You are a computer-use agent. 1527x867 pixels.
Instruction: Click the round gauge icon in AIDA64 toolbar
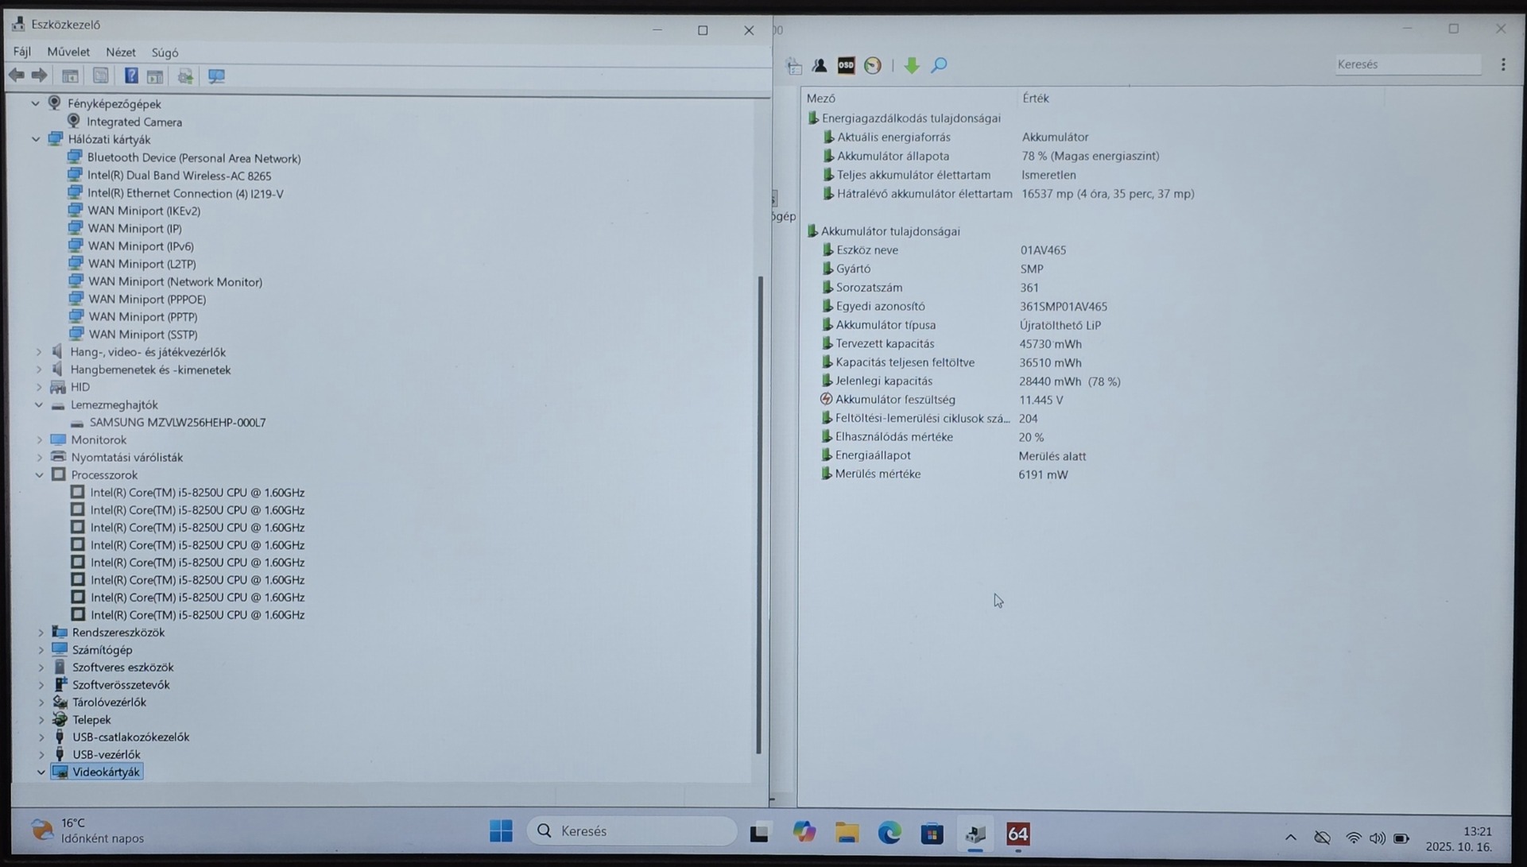tap(873, 65)
